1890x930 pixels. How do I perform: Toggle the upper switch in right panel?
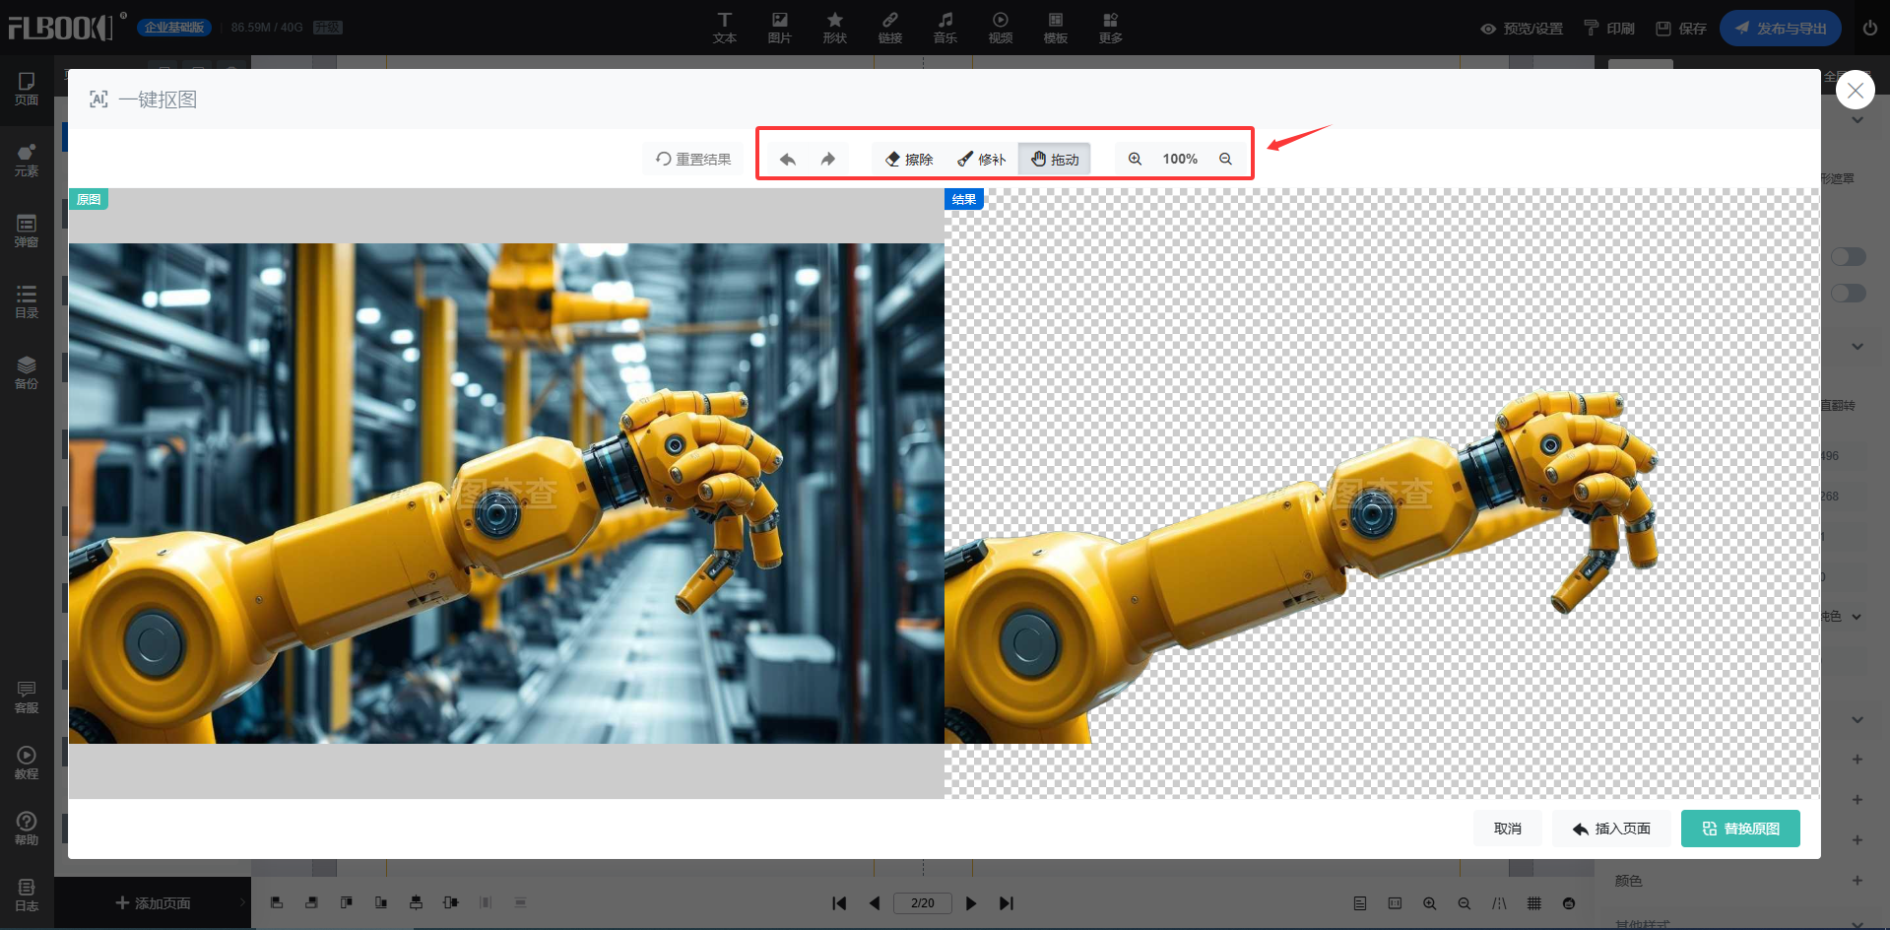1848,257
